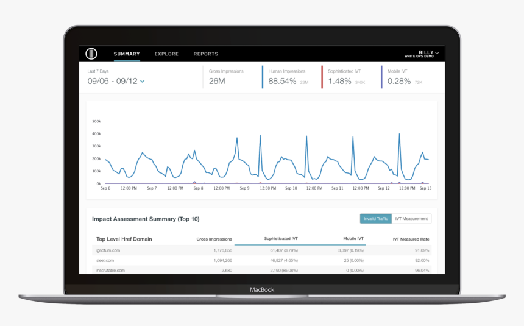Sort by Mobile IVT column header
524x326 pixels.
(x=353, y=239)
